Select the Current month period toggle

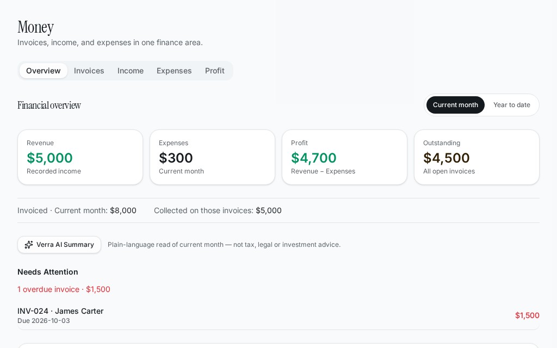[455, 105]
